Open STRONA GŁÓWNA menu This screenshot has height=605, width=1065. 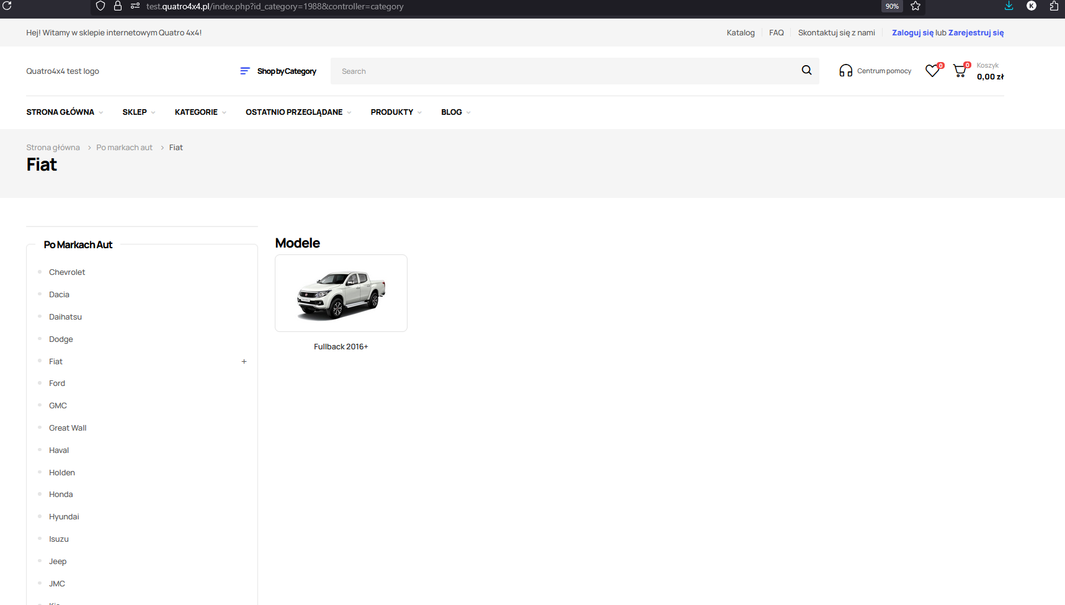click(60, 112)
